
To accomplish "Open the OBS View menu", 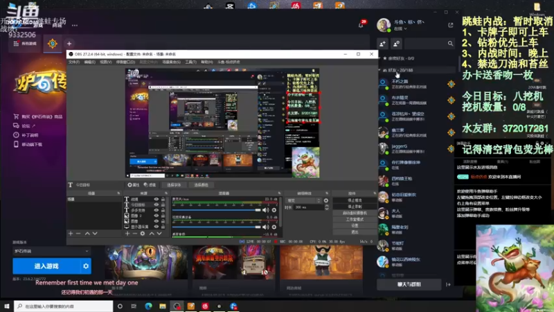I will tap(106, 62).
